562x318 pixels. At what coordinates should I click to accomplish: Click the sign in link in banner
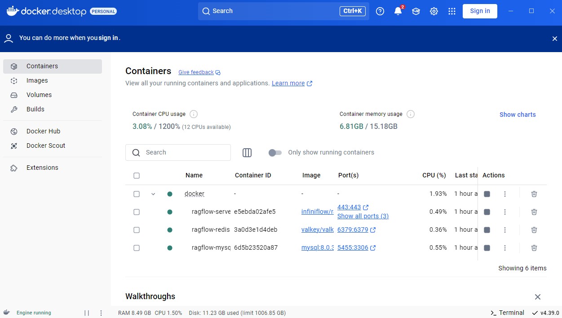(108, 38)
